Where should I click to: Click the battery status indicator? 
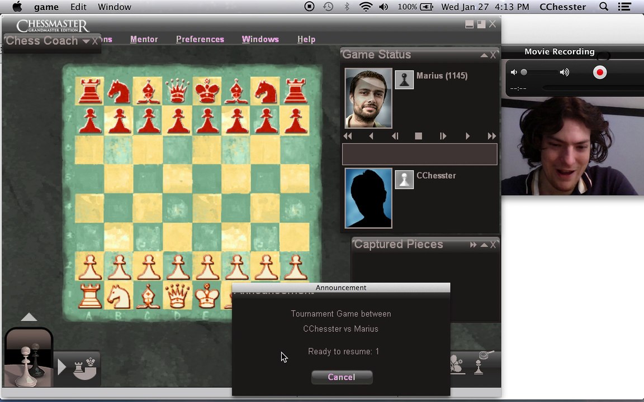[416, 7]
